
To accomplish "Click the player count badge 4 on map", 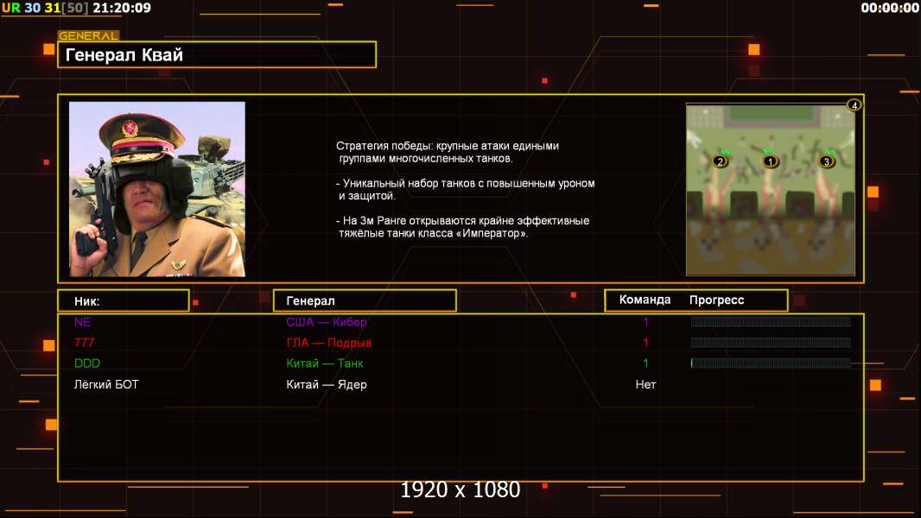I will (854, 105).
